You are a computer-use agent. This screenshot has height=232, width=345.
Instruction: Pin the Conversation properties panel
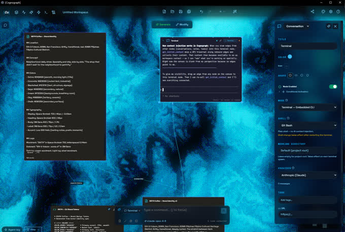tap(328, 26)
